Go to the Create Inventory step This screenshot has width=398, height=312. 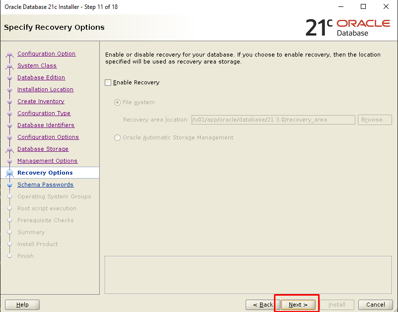pos(41,102)
